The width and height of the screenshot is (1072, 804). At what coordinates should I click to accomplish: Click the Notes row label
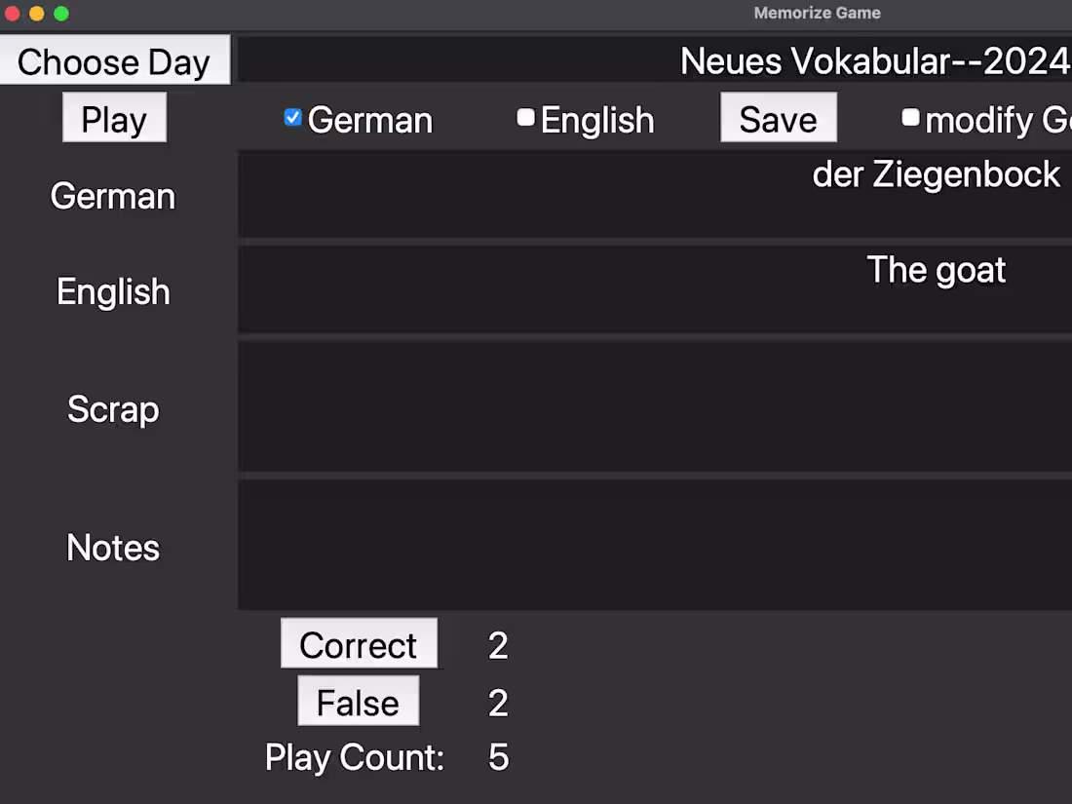click(x=113, y=548)
